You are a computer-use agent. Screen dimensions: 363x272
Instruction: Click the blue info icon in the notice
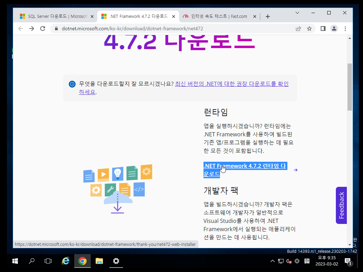pos(72,84)
